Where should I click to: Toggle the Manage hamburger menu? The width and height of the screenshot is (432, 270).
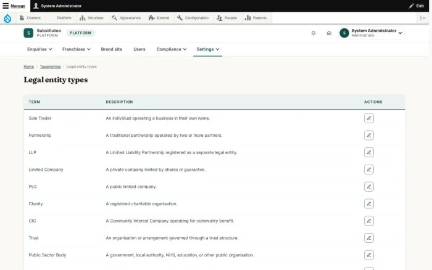(x=14, y=6)
